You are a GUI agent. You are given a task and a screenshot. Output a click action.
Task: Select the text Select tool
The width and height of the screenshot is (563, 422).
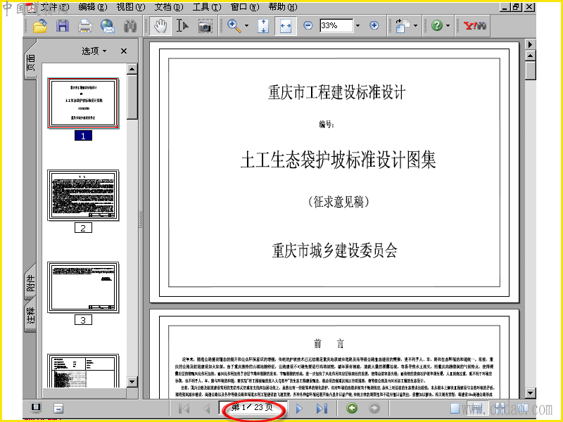(x=182, y=26)
